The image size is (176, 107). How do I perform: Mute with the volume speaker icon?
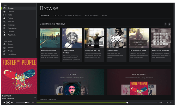28,103
